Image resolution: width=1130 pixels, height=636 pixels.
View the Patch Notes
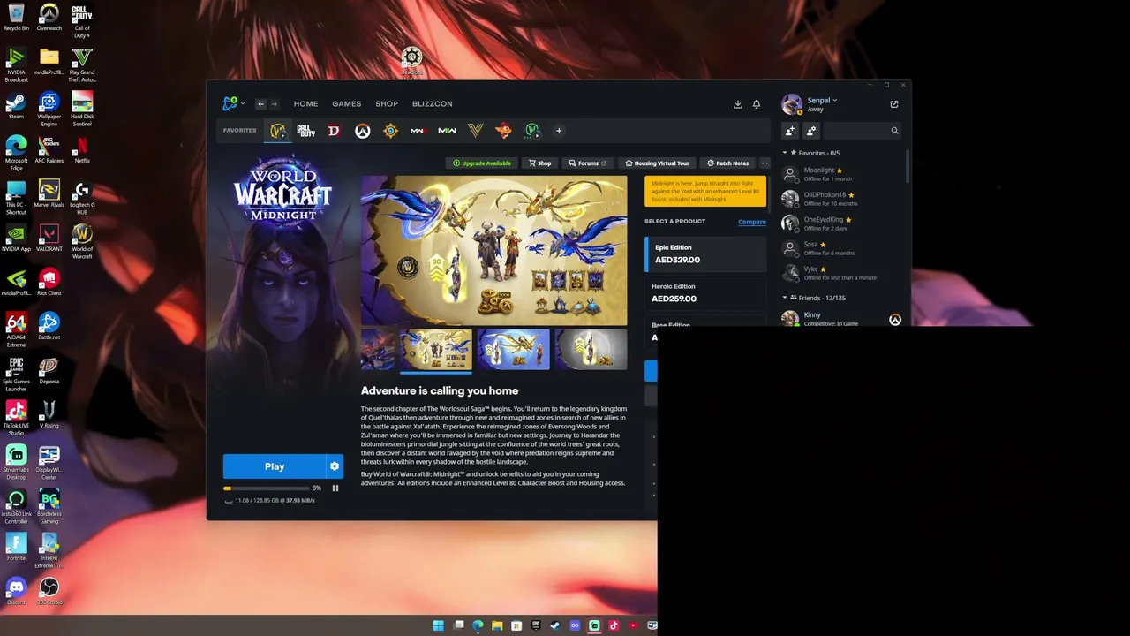[x=728, y=163]
